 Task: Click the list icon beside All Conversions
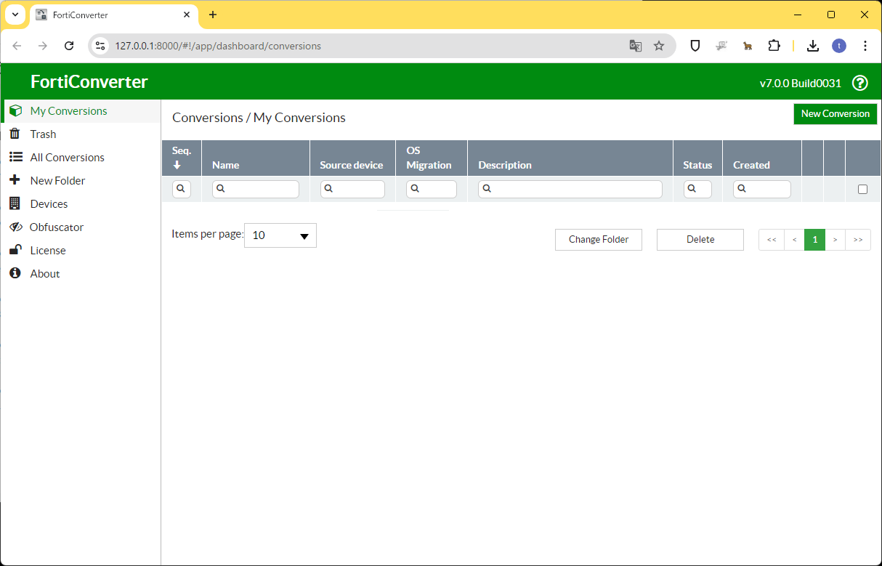[15, 157]
